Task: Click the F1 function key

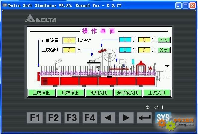Action: (x=35, y=118)
